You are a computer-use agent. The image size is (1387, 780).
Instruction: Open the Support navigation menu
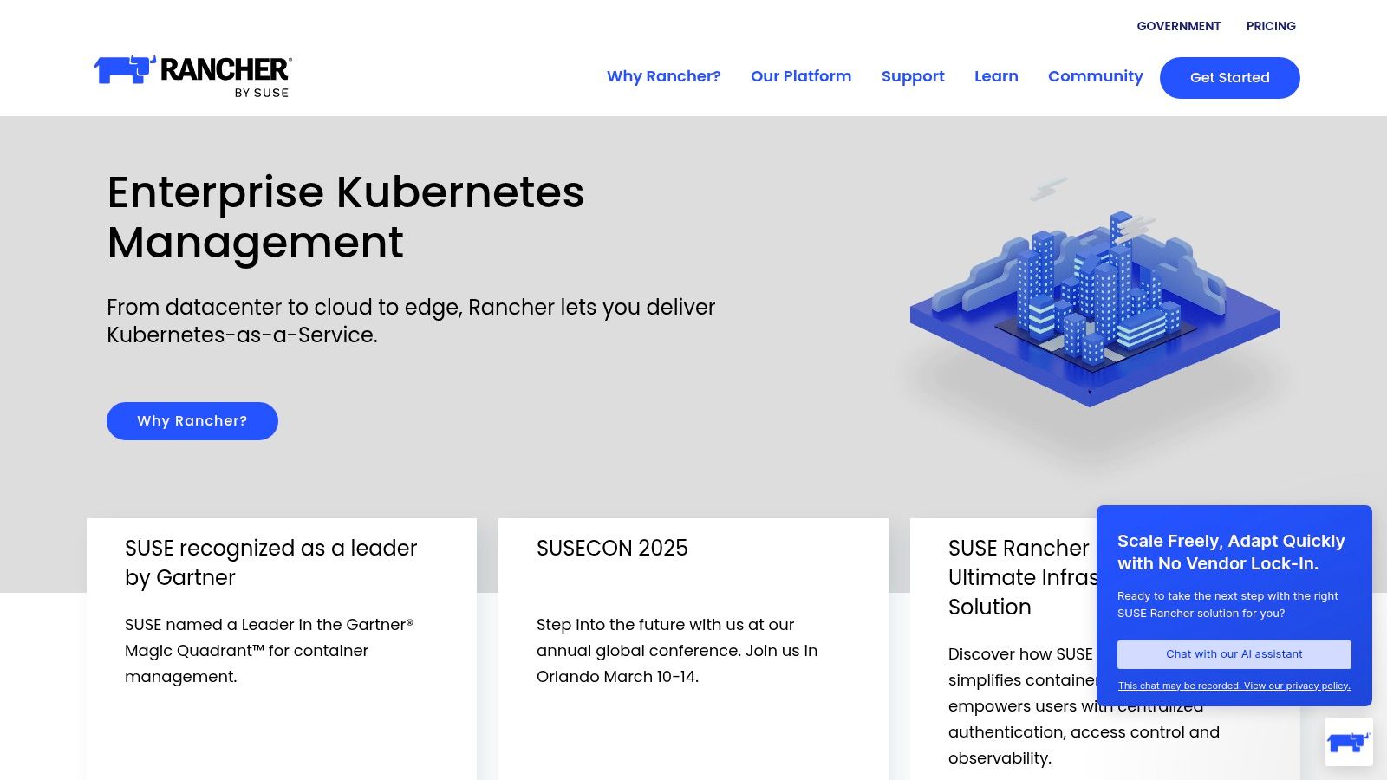(x=913, y=76)
